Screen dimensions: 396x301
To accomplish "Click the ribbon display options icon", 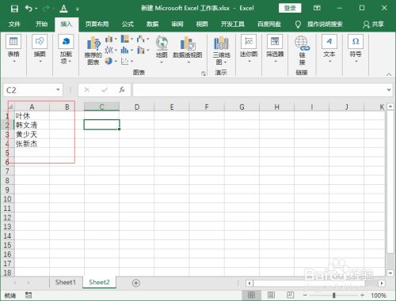I will (317, 8).
